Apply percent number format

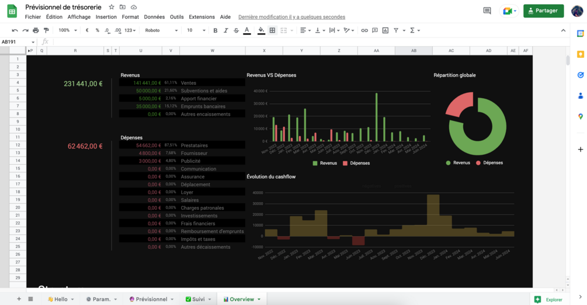pyautogui.click(x=98, y=30)
